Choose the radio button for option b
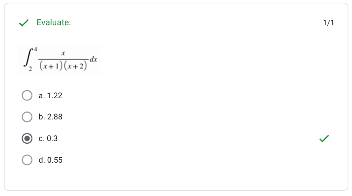The height and width of the screenshot is (196, 352). pyautogui.click(x=27, y=117)
